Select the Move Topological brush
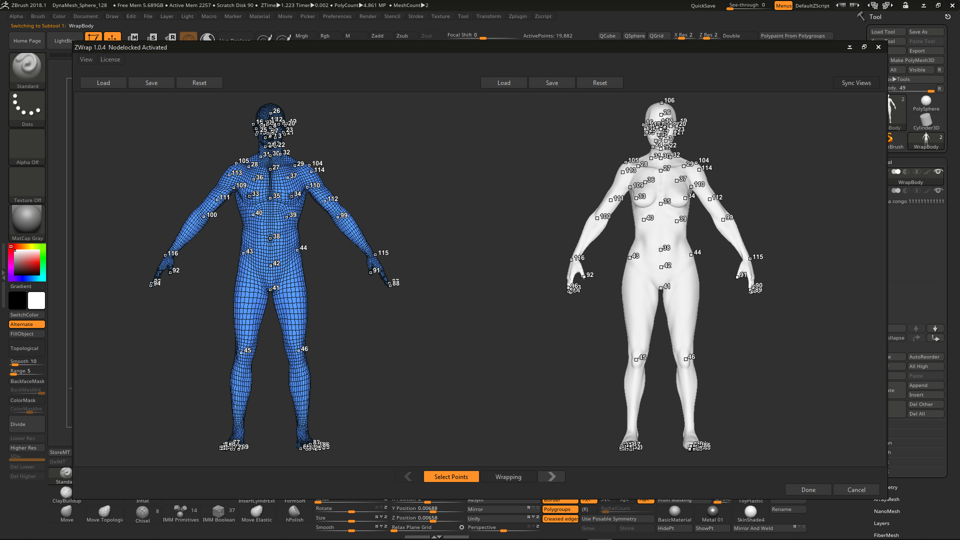 104,513
